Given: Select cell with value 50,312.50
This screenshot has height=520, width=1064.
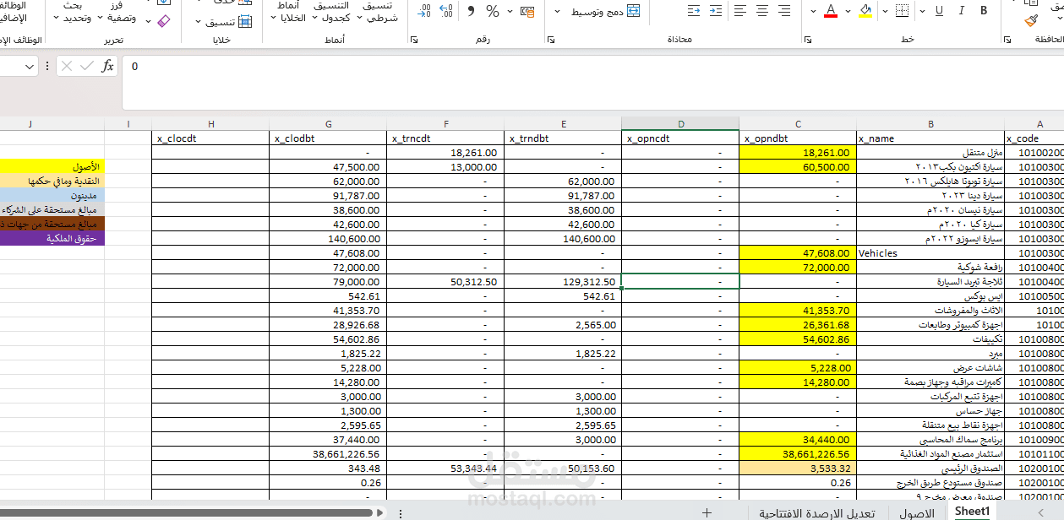Looking at the screenshot, I should pos(446,281).
